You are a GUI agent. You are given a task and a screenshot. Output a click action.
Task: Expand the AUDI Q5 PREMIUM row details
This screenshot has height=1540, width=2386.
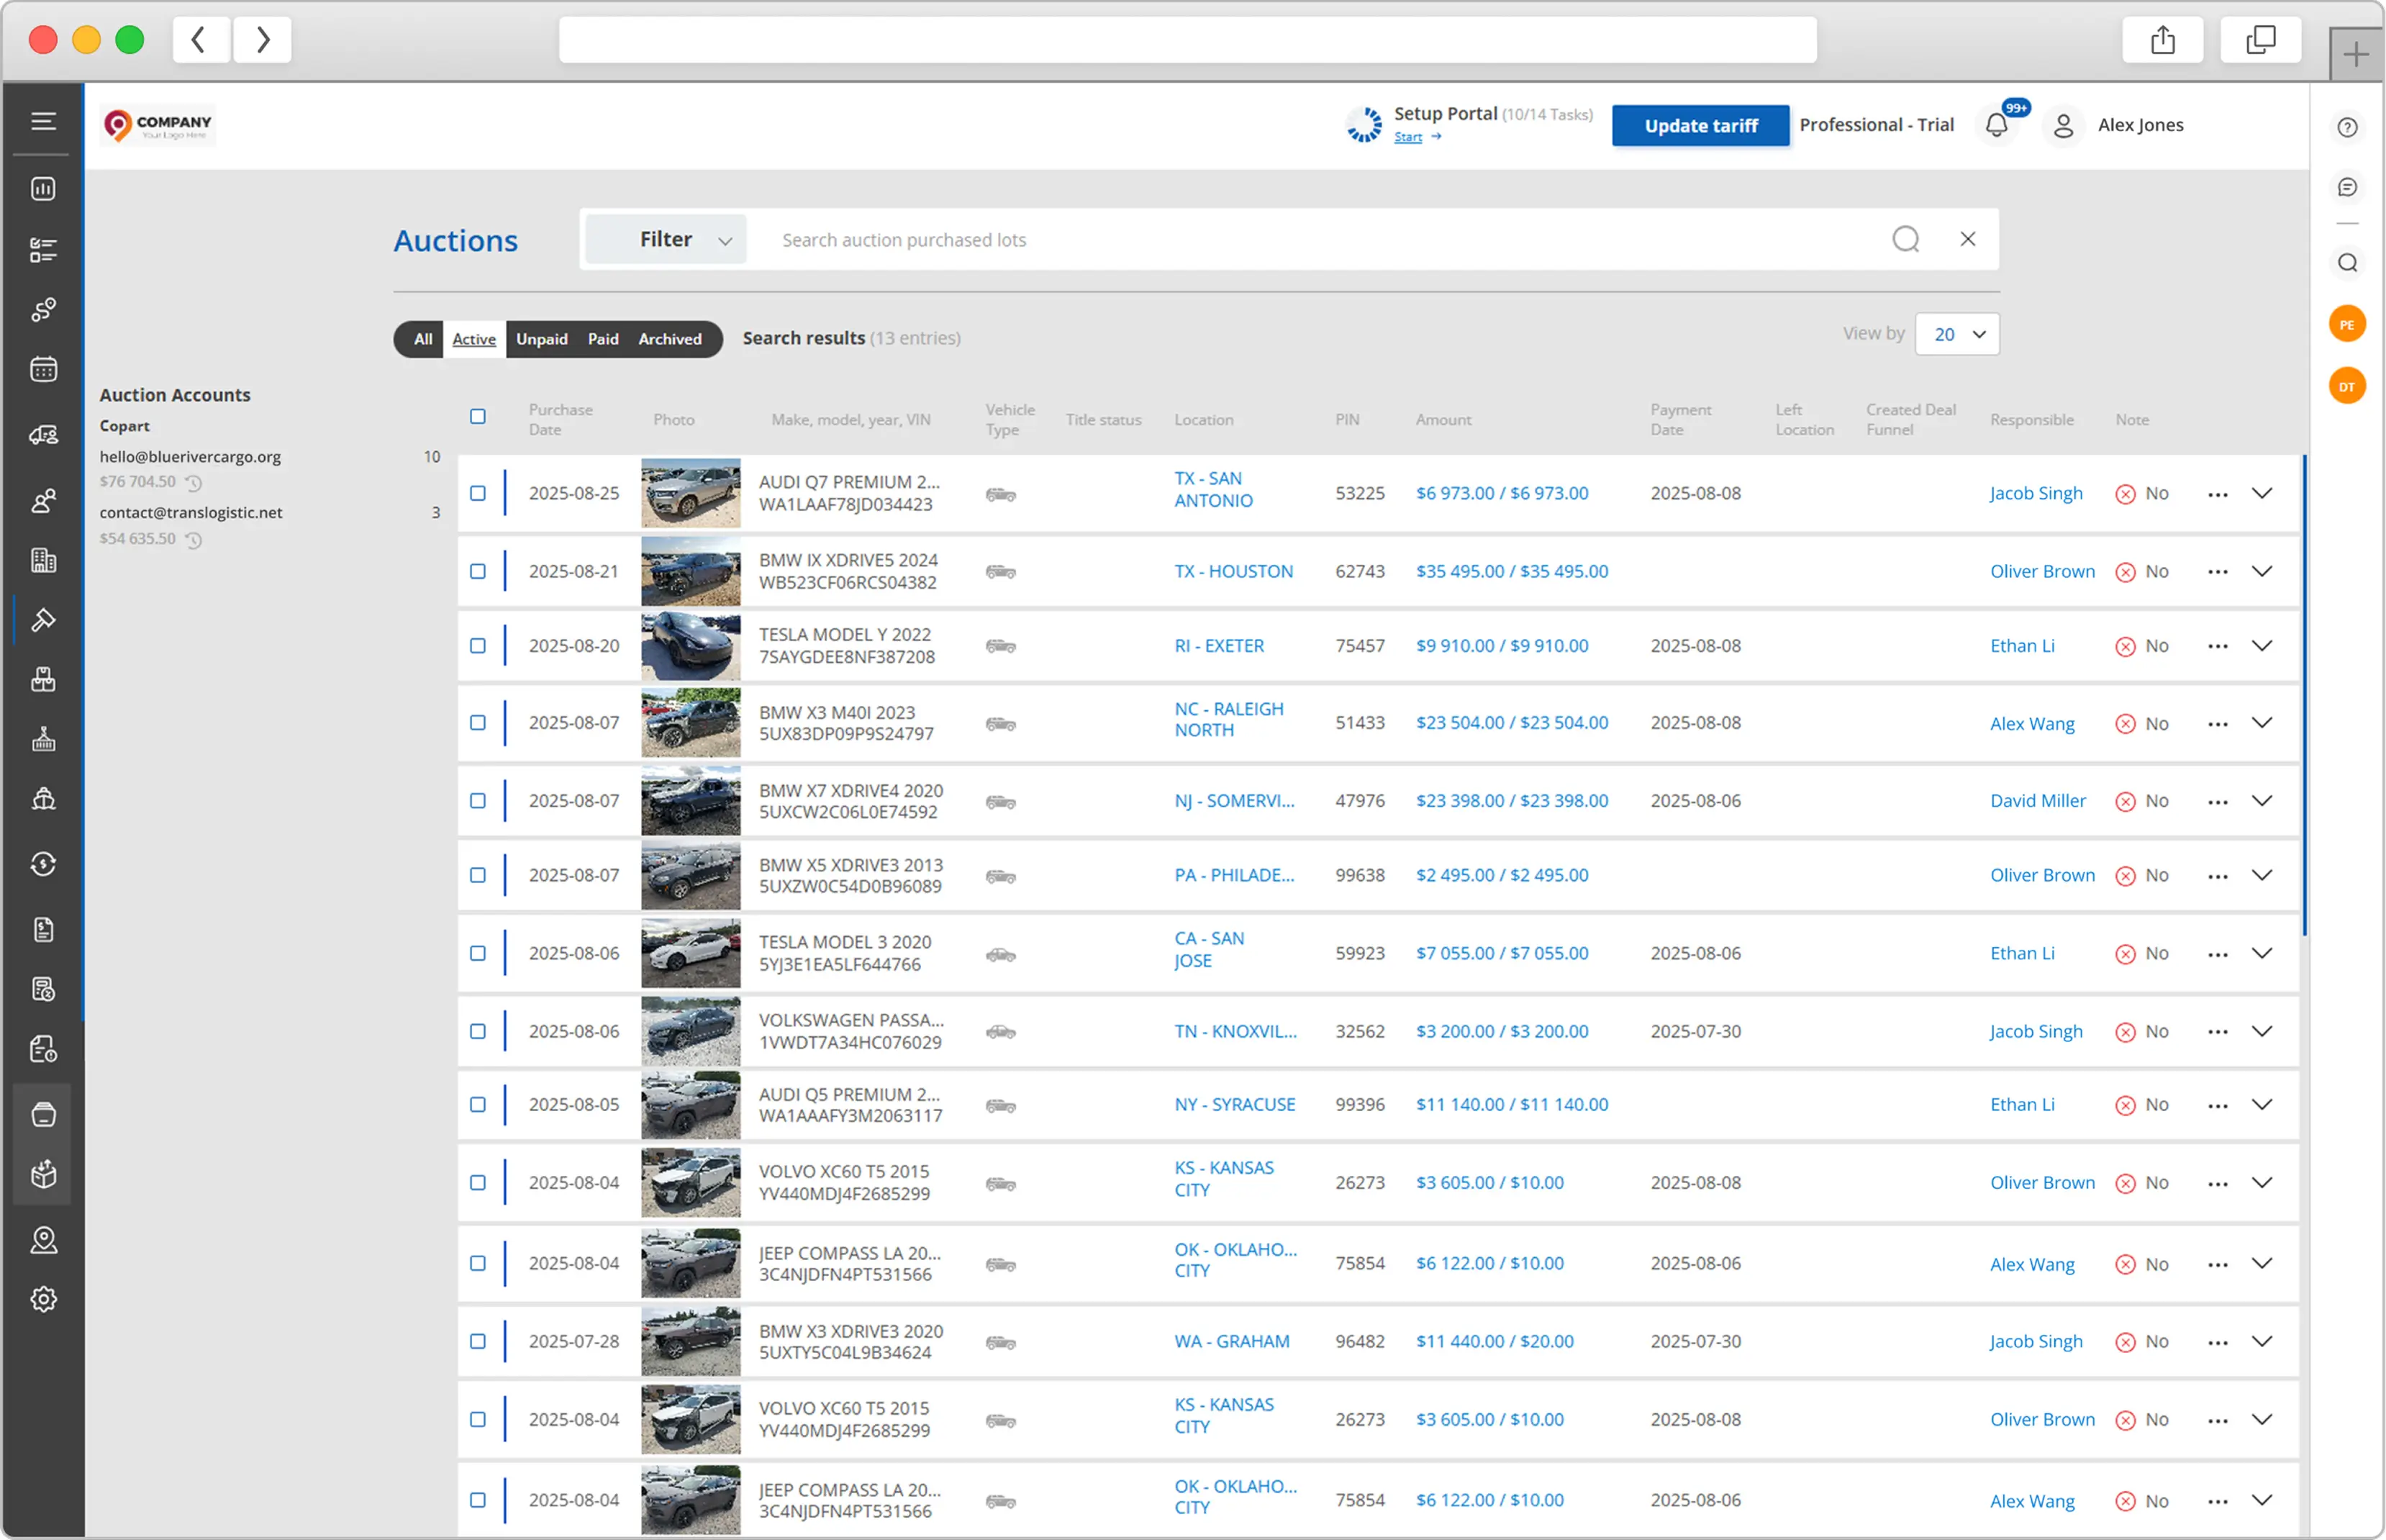pos(2261,1105)
